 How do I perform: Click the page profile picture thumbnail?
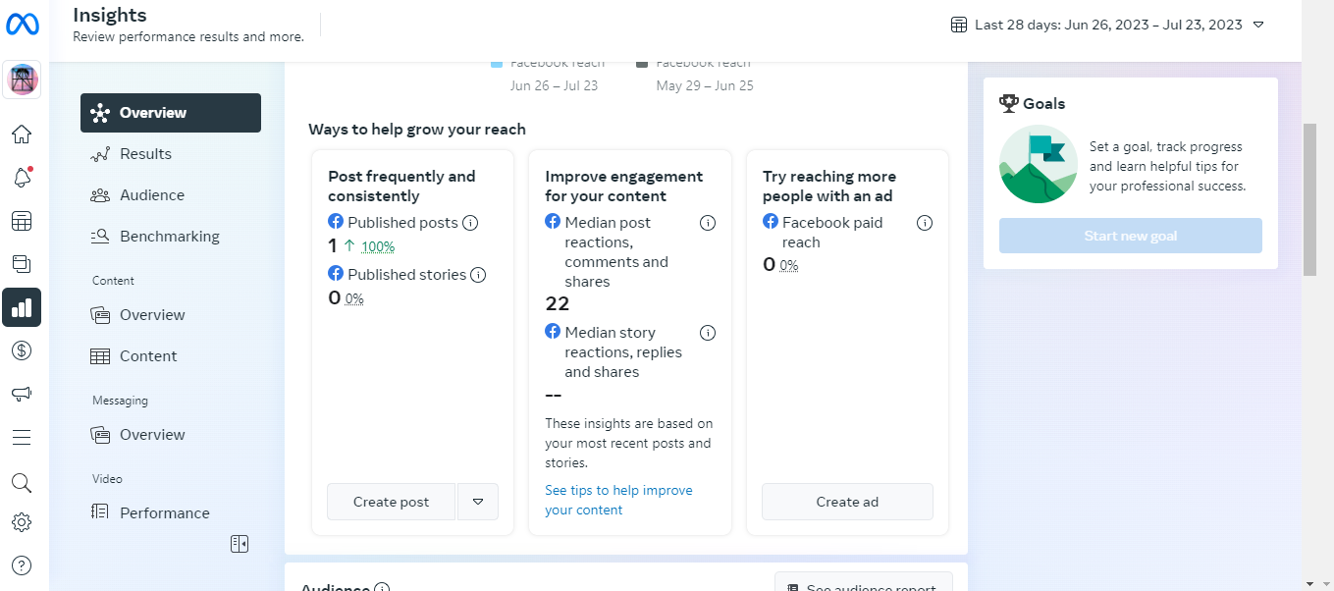pos(22,80)
